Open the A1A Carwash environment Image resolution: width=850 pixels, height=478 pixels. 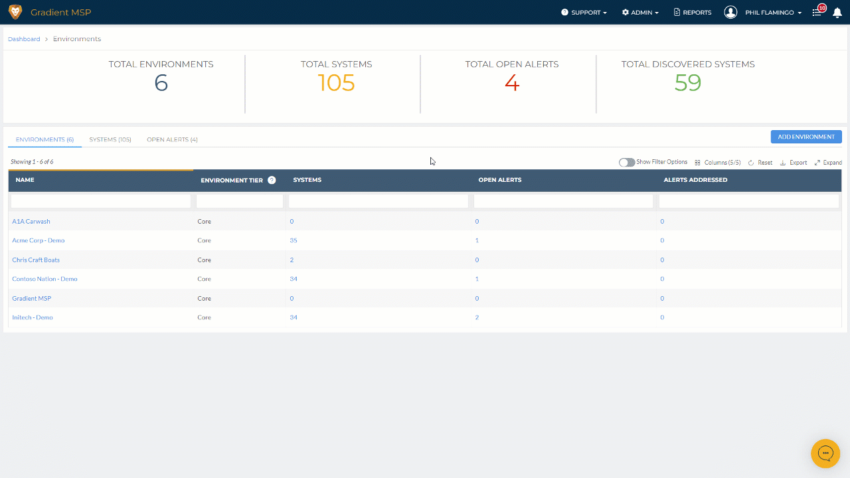click(31, 222)
